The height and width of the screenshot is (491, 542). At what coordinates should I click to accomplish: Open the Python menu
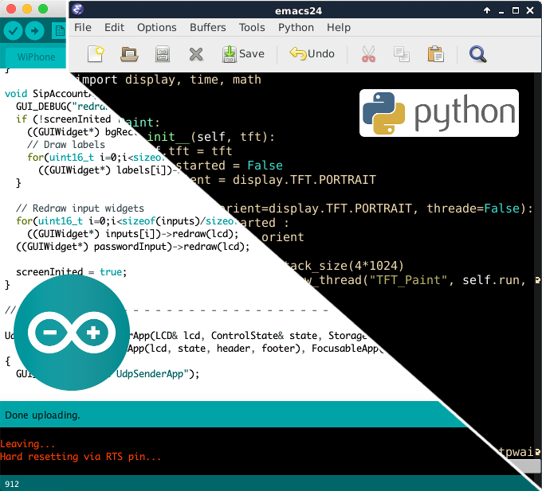coord(296,27)
